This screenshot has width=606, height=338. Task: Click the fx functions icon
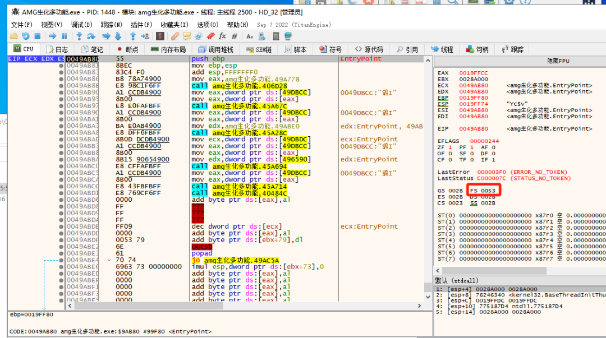click(222, 36)
